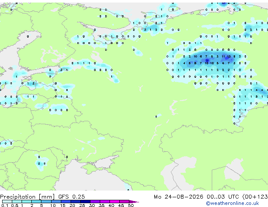Screen dimensions: 268x207
Task: Click the '40' legend scale label
Action: coord(111,205)
